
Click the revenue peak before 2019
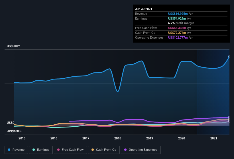141,61
